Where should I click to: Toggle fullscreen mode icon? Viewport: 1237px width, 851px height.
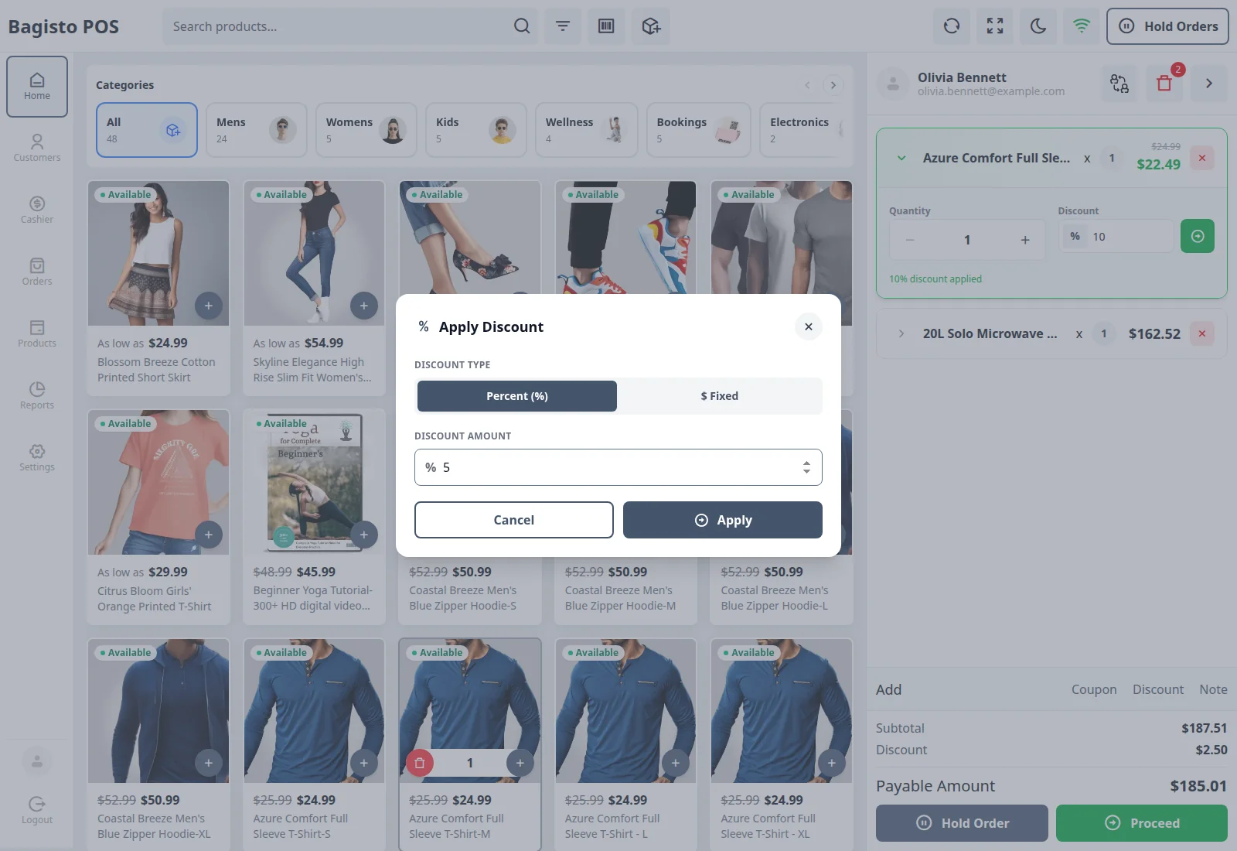[x=995, y=26]
